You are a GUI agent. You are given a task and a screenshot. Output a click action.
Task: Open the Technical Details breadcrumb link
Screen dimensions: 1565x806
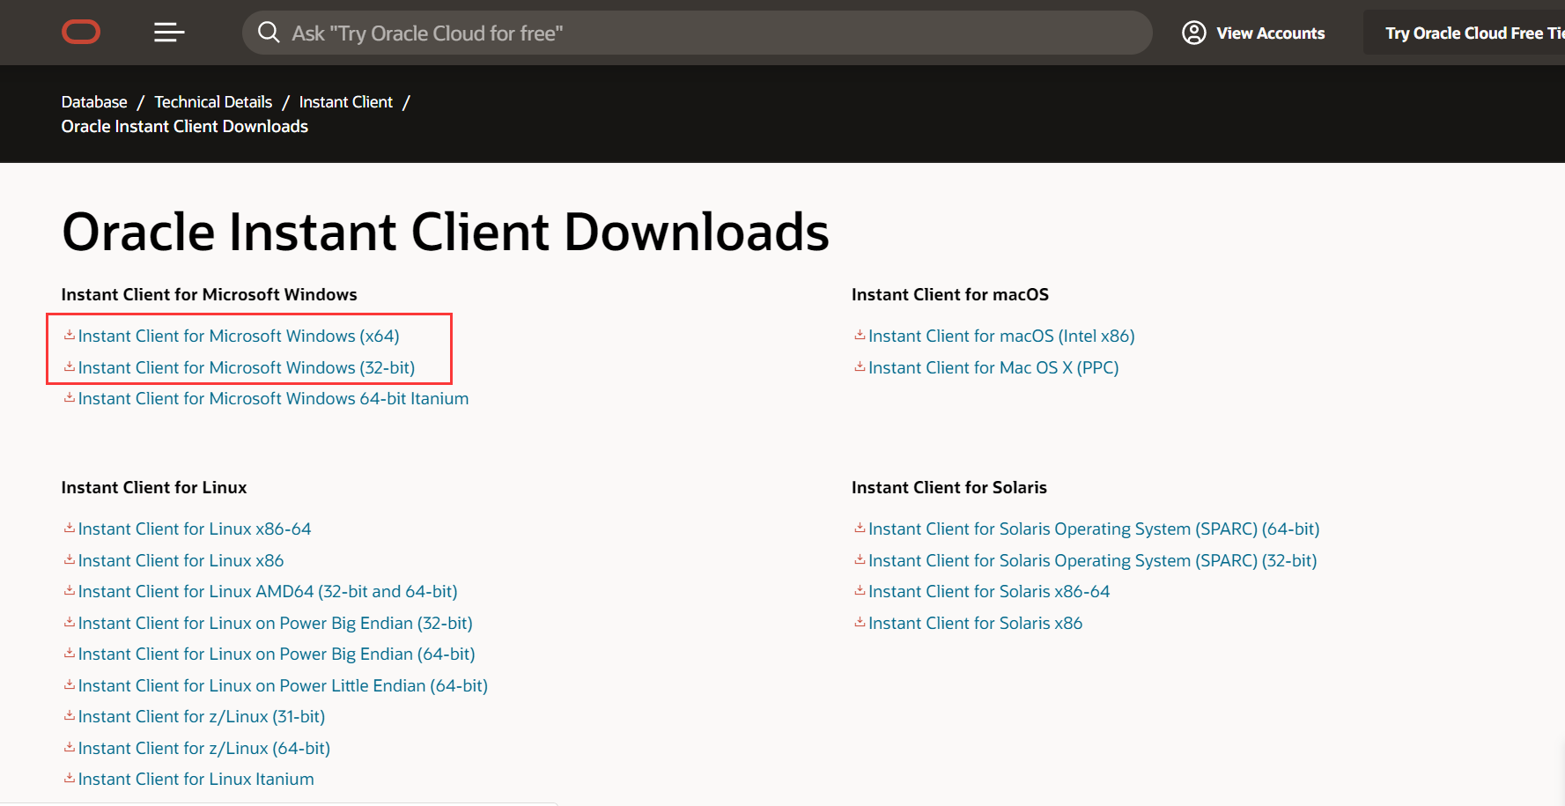coord(213,101)
